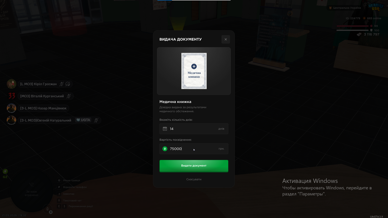Image resolution: width=388 pixels, height=218 pixels.
Task: Click muted sound icon beside Кіріл Гросман
Action: coord(68,84)
